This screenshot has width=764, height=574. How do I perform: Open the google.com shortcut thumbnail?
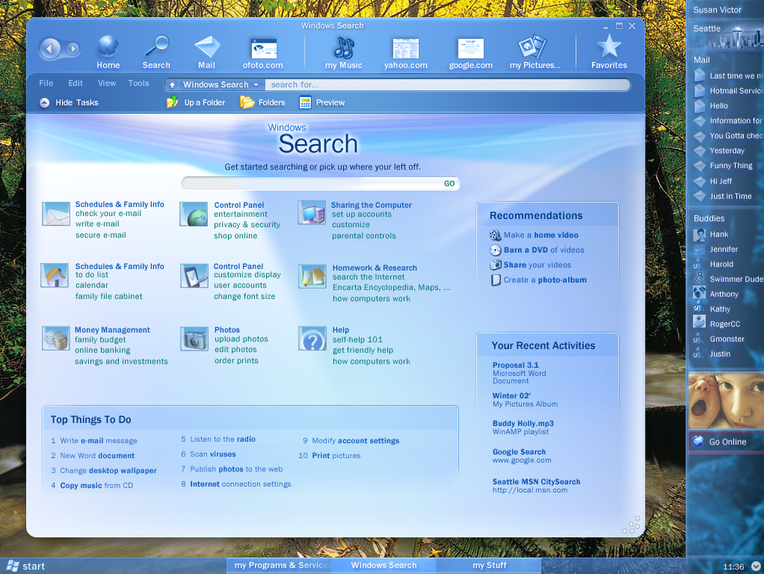(471, 49)
